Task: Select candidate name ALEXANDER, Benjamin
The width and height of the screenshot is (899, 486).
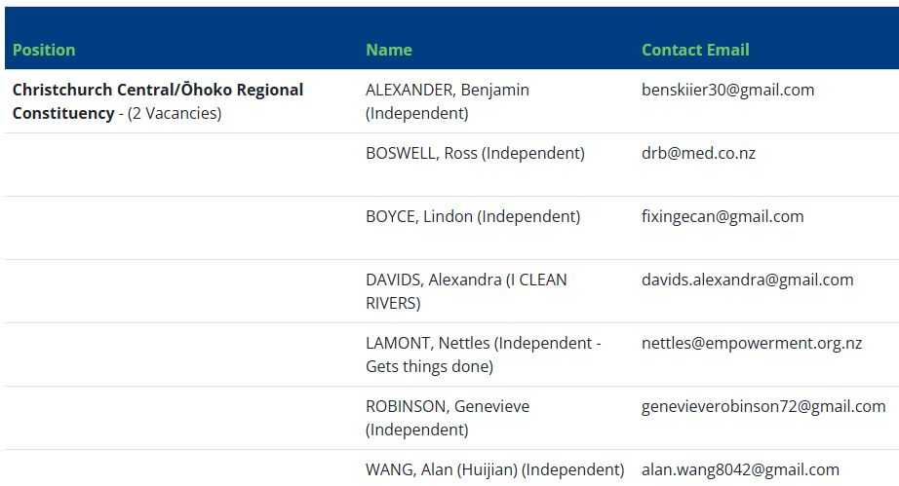Action: pos(448,90)
